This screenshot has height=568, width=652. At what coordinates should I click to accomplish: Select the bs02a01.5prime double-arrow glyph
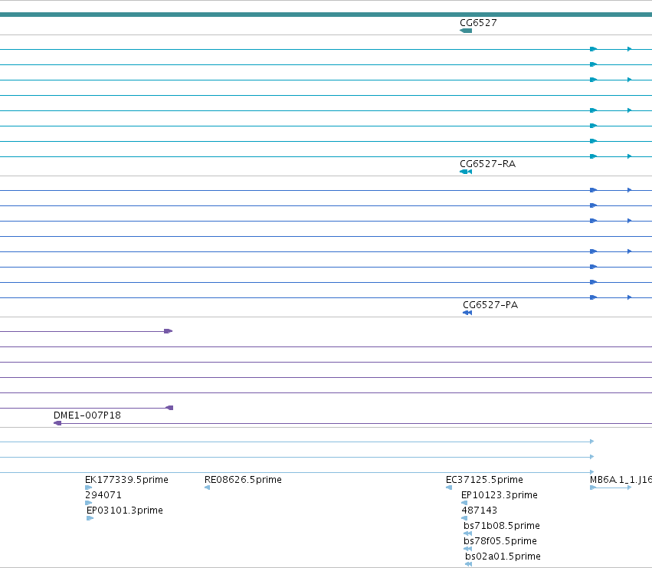[x=469, y=564]
